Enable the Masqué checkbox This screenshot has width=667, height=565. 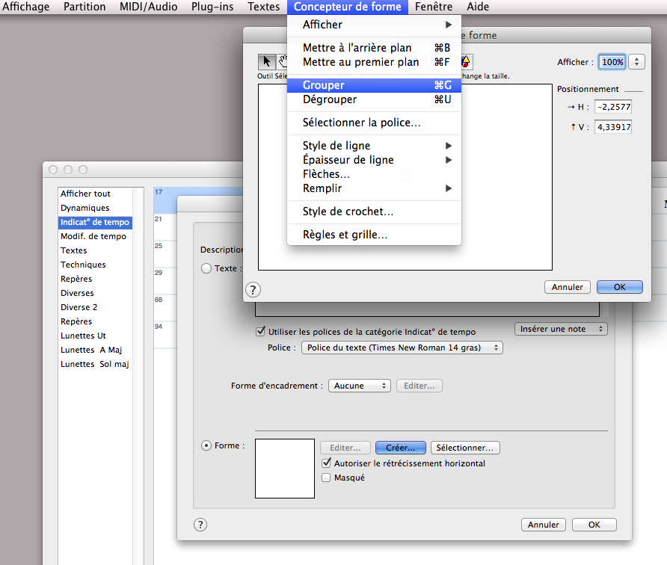(326, 478)
